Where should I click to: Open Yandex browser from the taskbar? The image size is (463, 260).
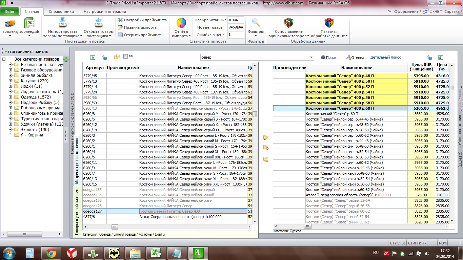72,253
